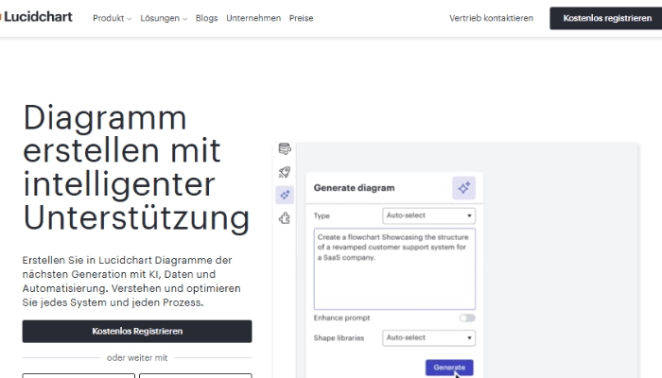
Task: Select the rocket icon in sidebar
Action: pyautogui.click(x=285, y=172)
